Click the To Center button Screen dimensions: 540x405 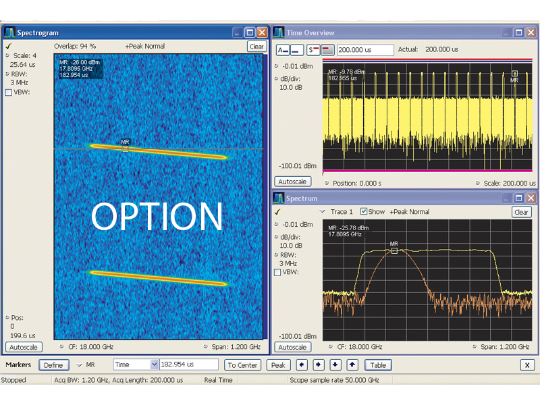(242, 365)
